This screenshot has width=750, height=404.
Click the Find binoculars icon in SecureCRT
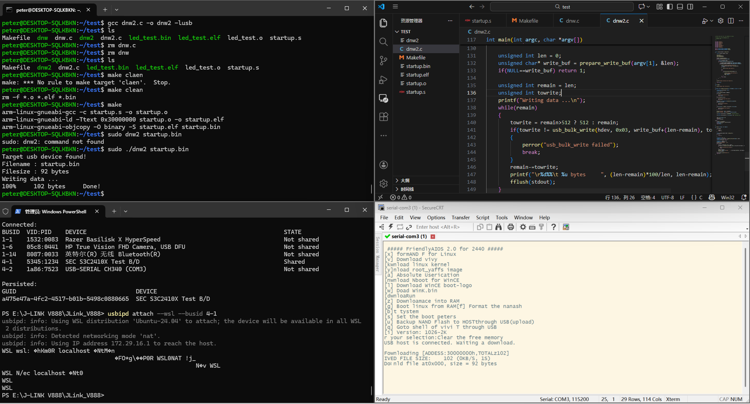498,227
